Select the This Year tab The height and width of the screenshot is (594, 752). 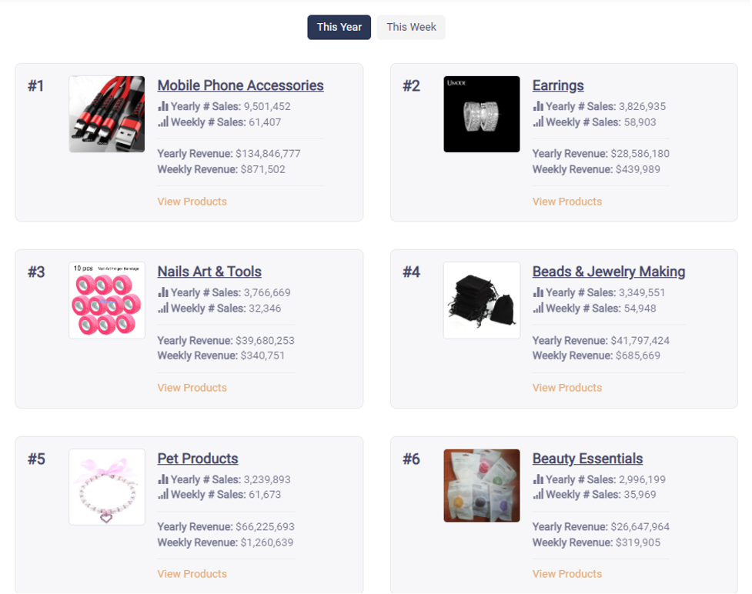click(x=339, y=27)
